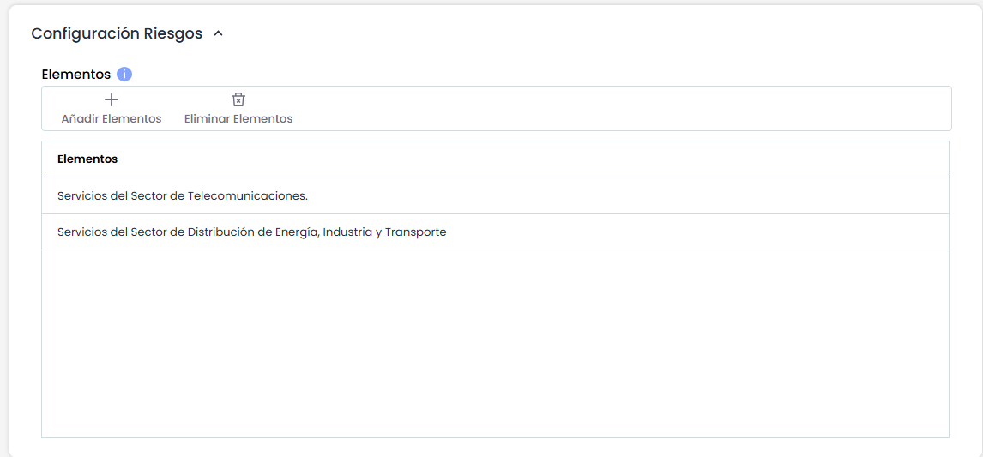The height and width of the screenshot is (457, 983).
Task: Click the word Energía in the second row
Action: tap(297, 232)
